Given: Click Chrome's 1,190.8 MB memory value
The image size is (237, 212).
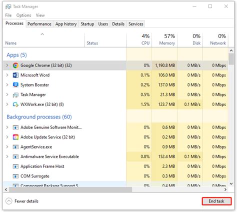Looking at the screenshot, I should pyautogui.click(x=165, y=65).
